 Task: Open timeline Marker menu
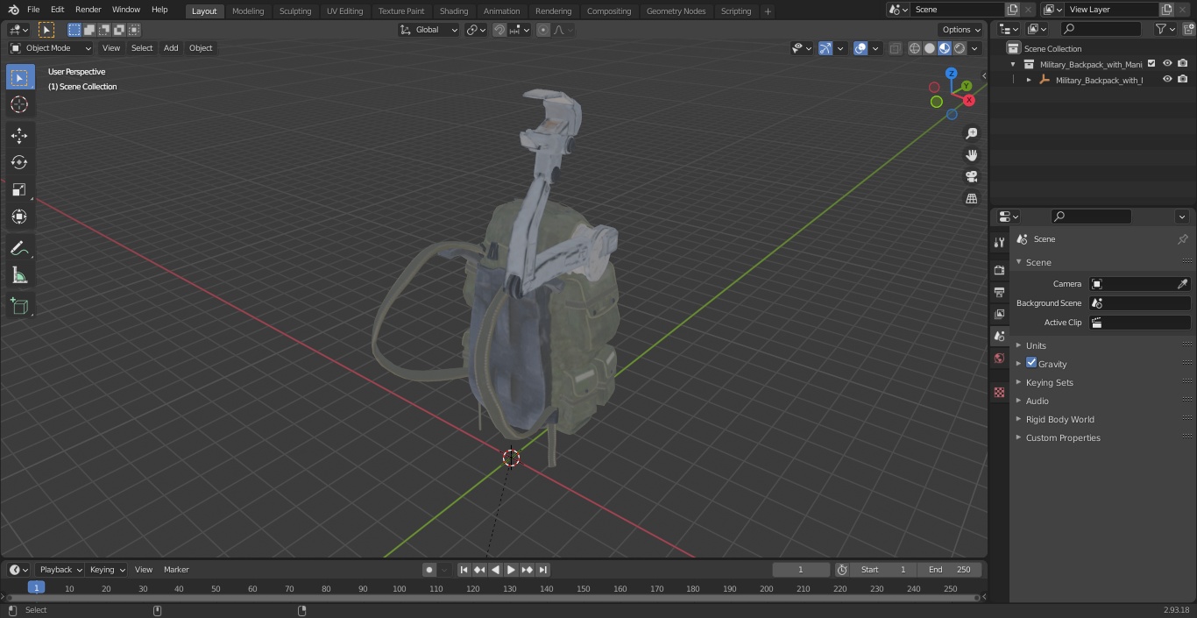(x=176, y=570)
